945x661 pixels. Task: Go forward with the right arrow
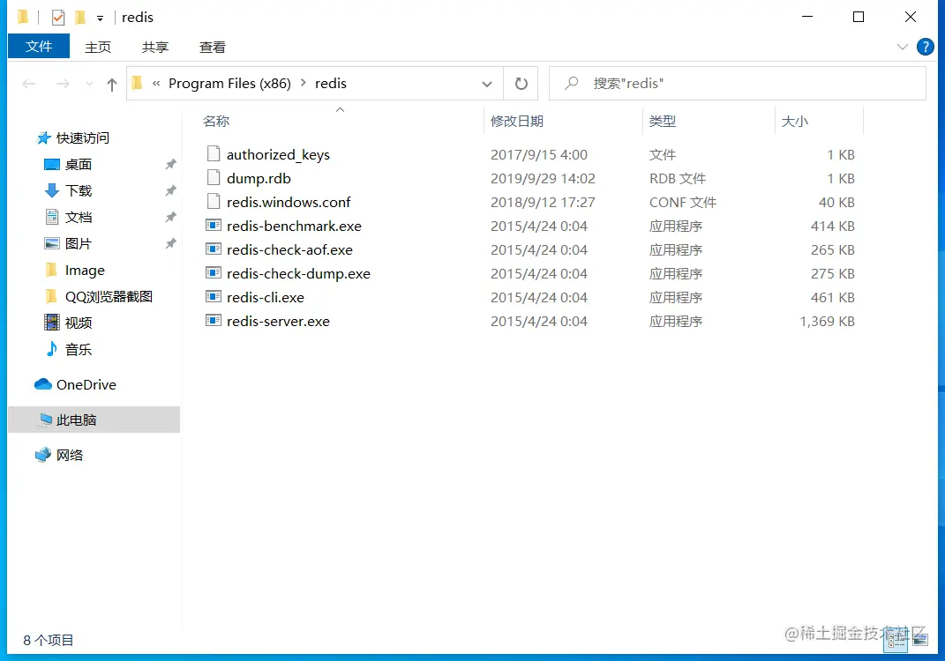point(62,84)
